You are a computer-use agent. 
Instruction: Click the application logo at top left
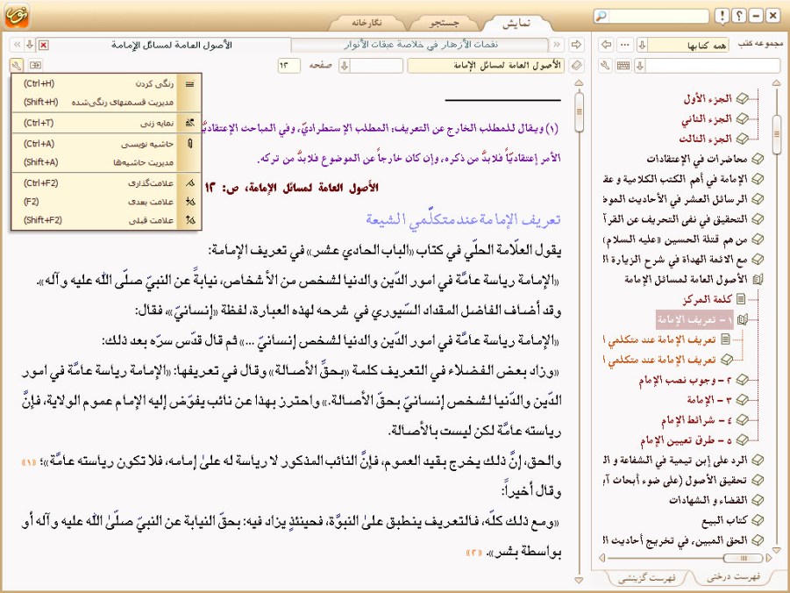pyautogui.click(x=17, y=16)
